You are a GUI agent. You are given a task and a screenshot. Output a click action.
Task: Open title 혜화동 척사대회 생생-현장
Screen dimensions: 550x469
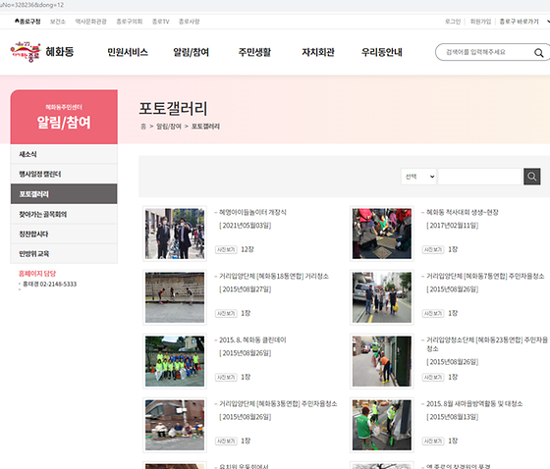pos(463,212)
